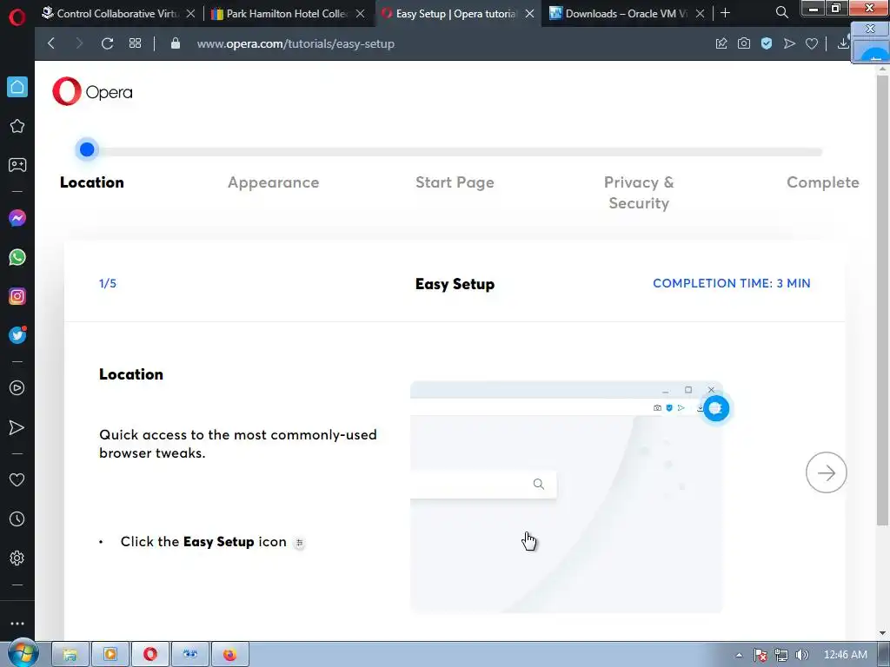The height and width of the screenshot is (667, 890).
Task: Jump to the Complete step
Action: click(x=822, y=182)
